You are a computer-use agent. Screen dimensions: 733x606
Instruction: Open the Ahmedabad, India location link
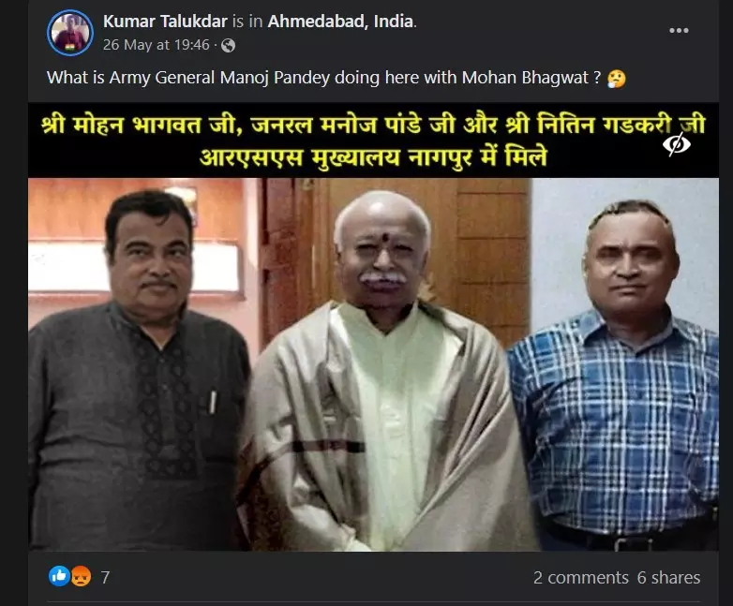(340, 22)
